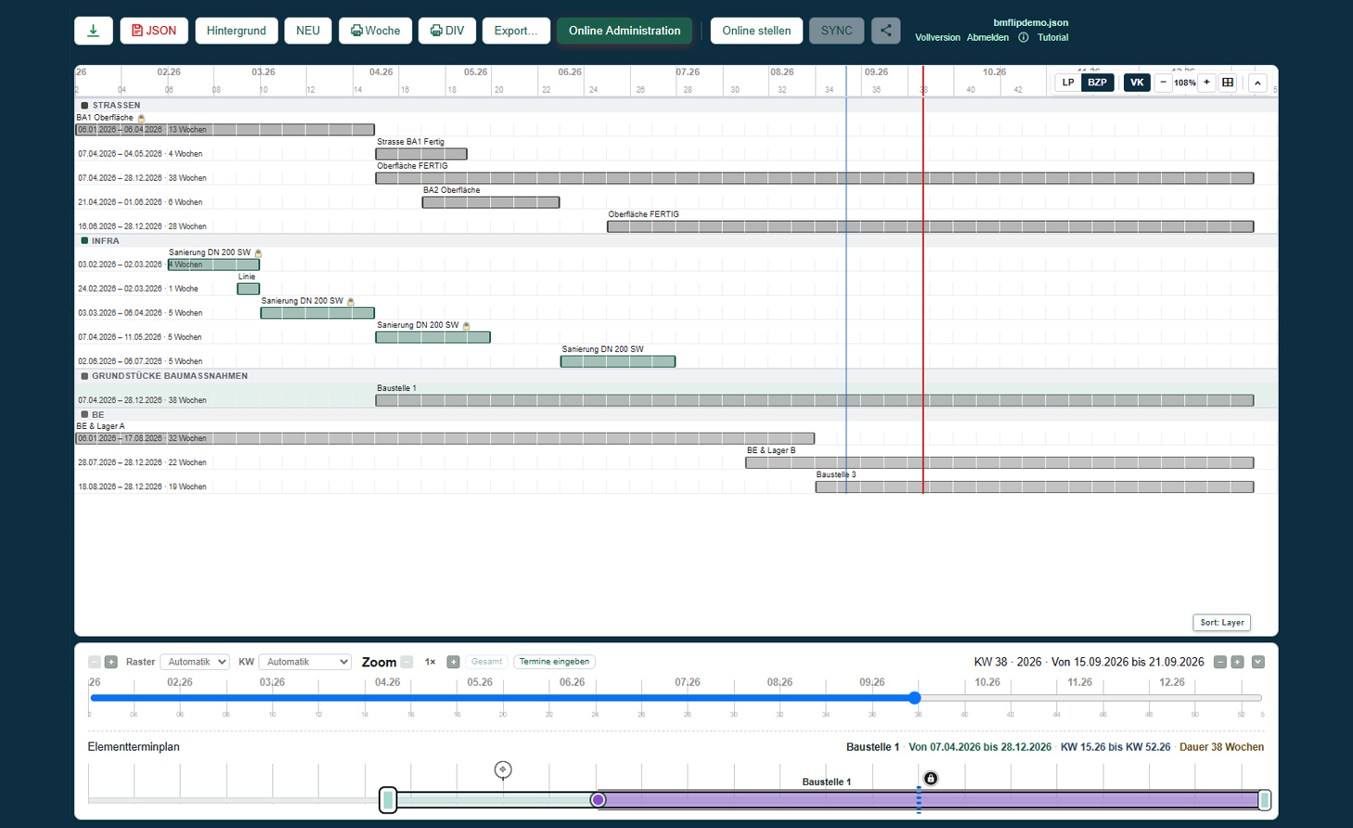Collapse bottom panel with the down chevron
The height and width of the screenshot is (828, 1353).
(x=1258, y=662)
